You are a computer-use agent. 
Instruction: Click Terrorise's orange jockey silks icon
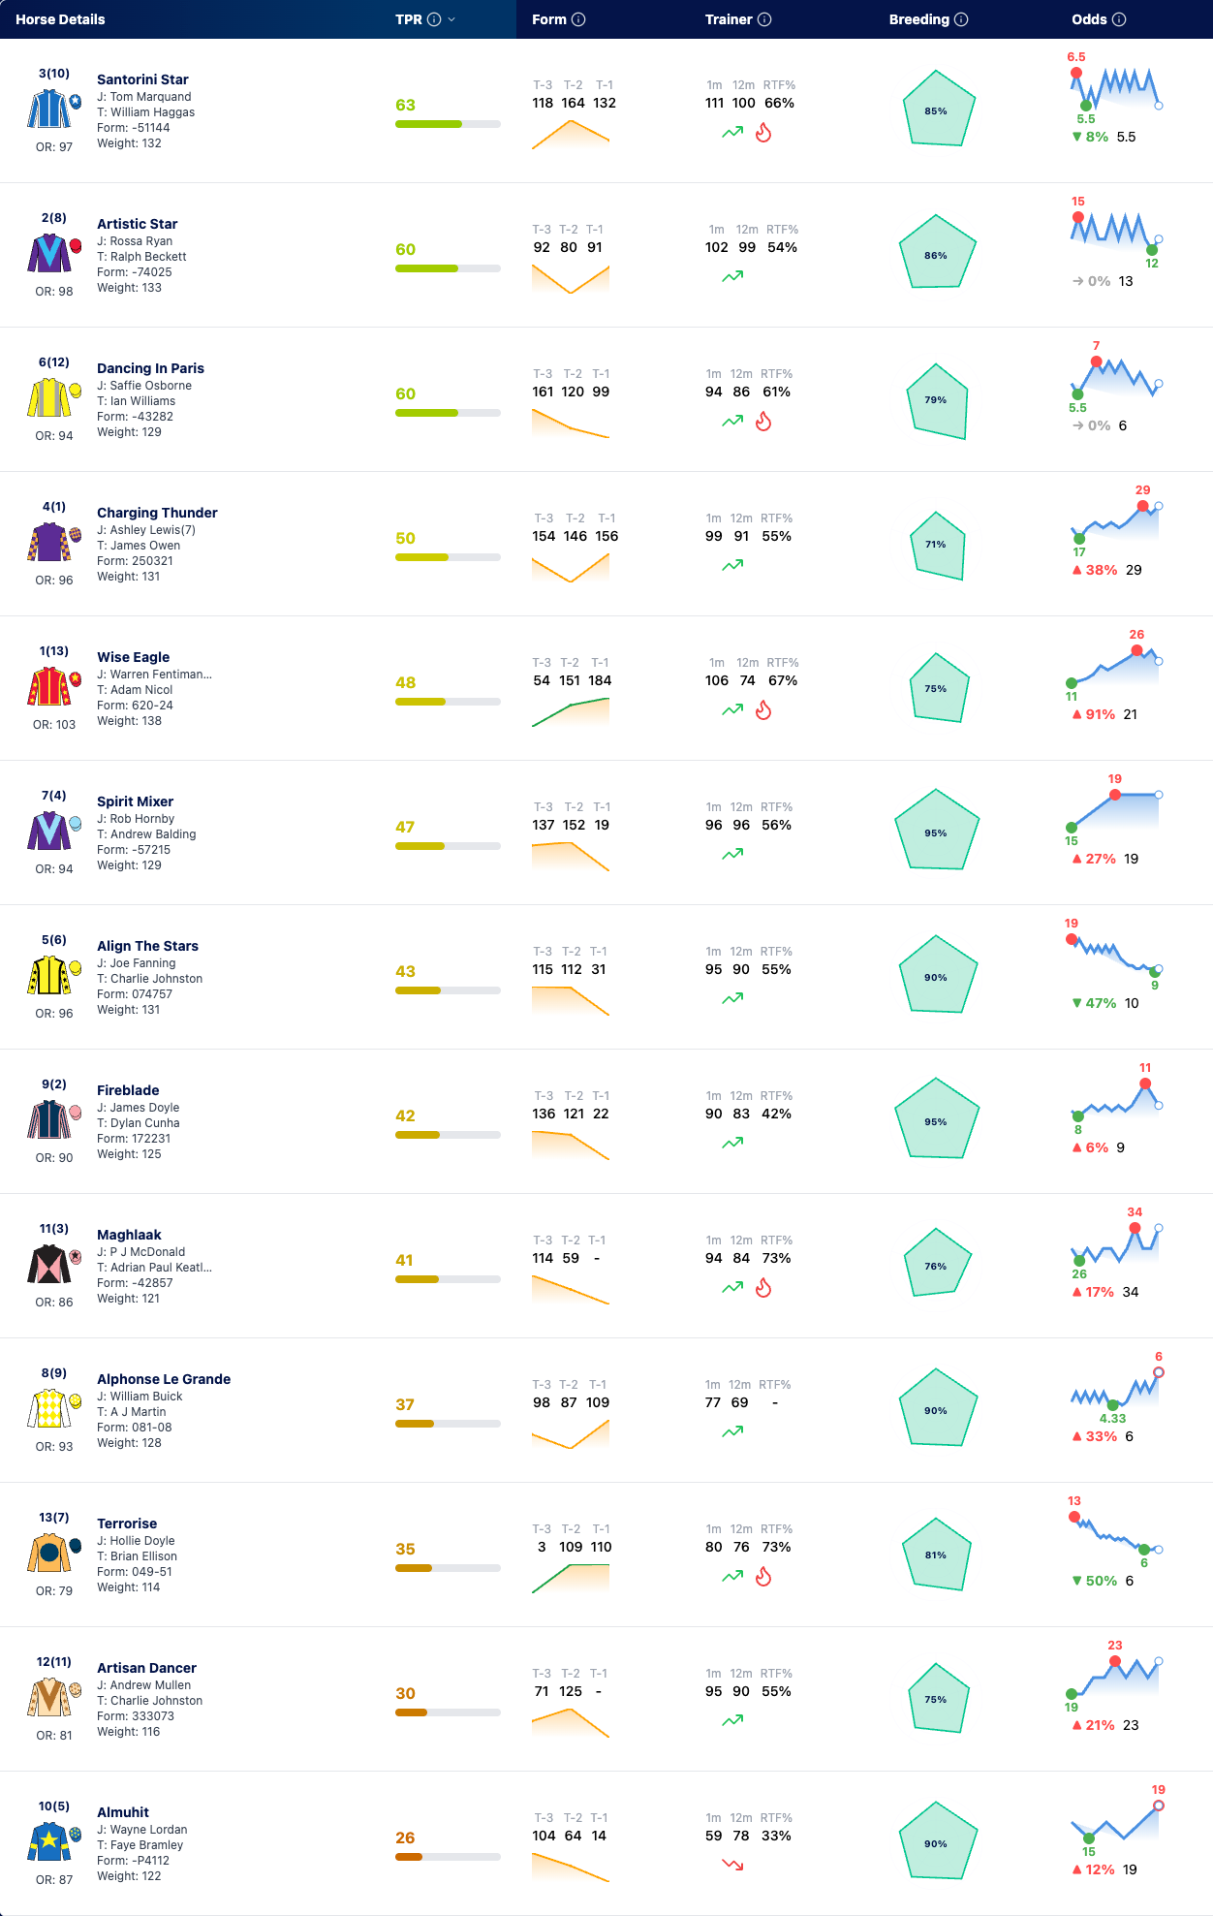click(x=49, y=1554)
